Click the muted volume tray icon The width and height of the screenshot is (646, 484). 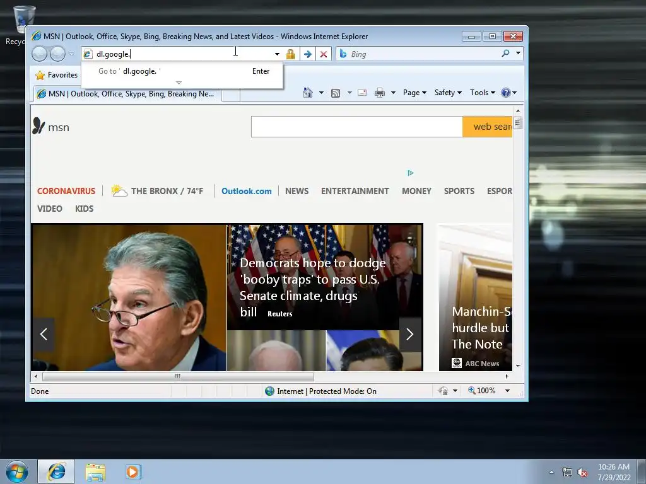point(582,473)
